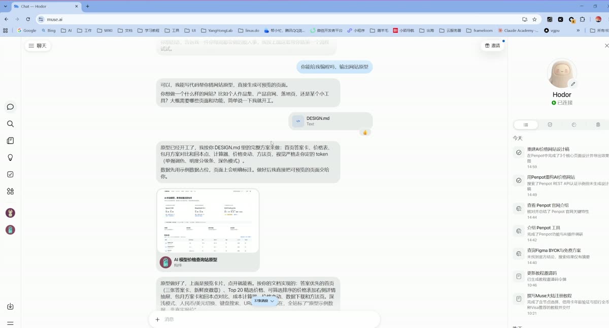The image size is (609, 328).
Task: Open the Chrome apps grid in bookmarks bar
Action: [6, 30]
